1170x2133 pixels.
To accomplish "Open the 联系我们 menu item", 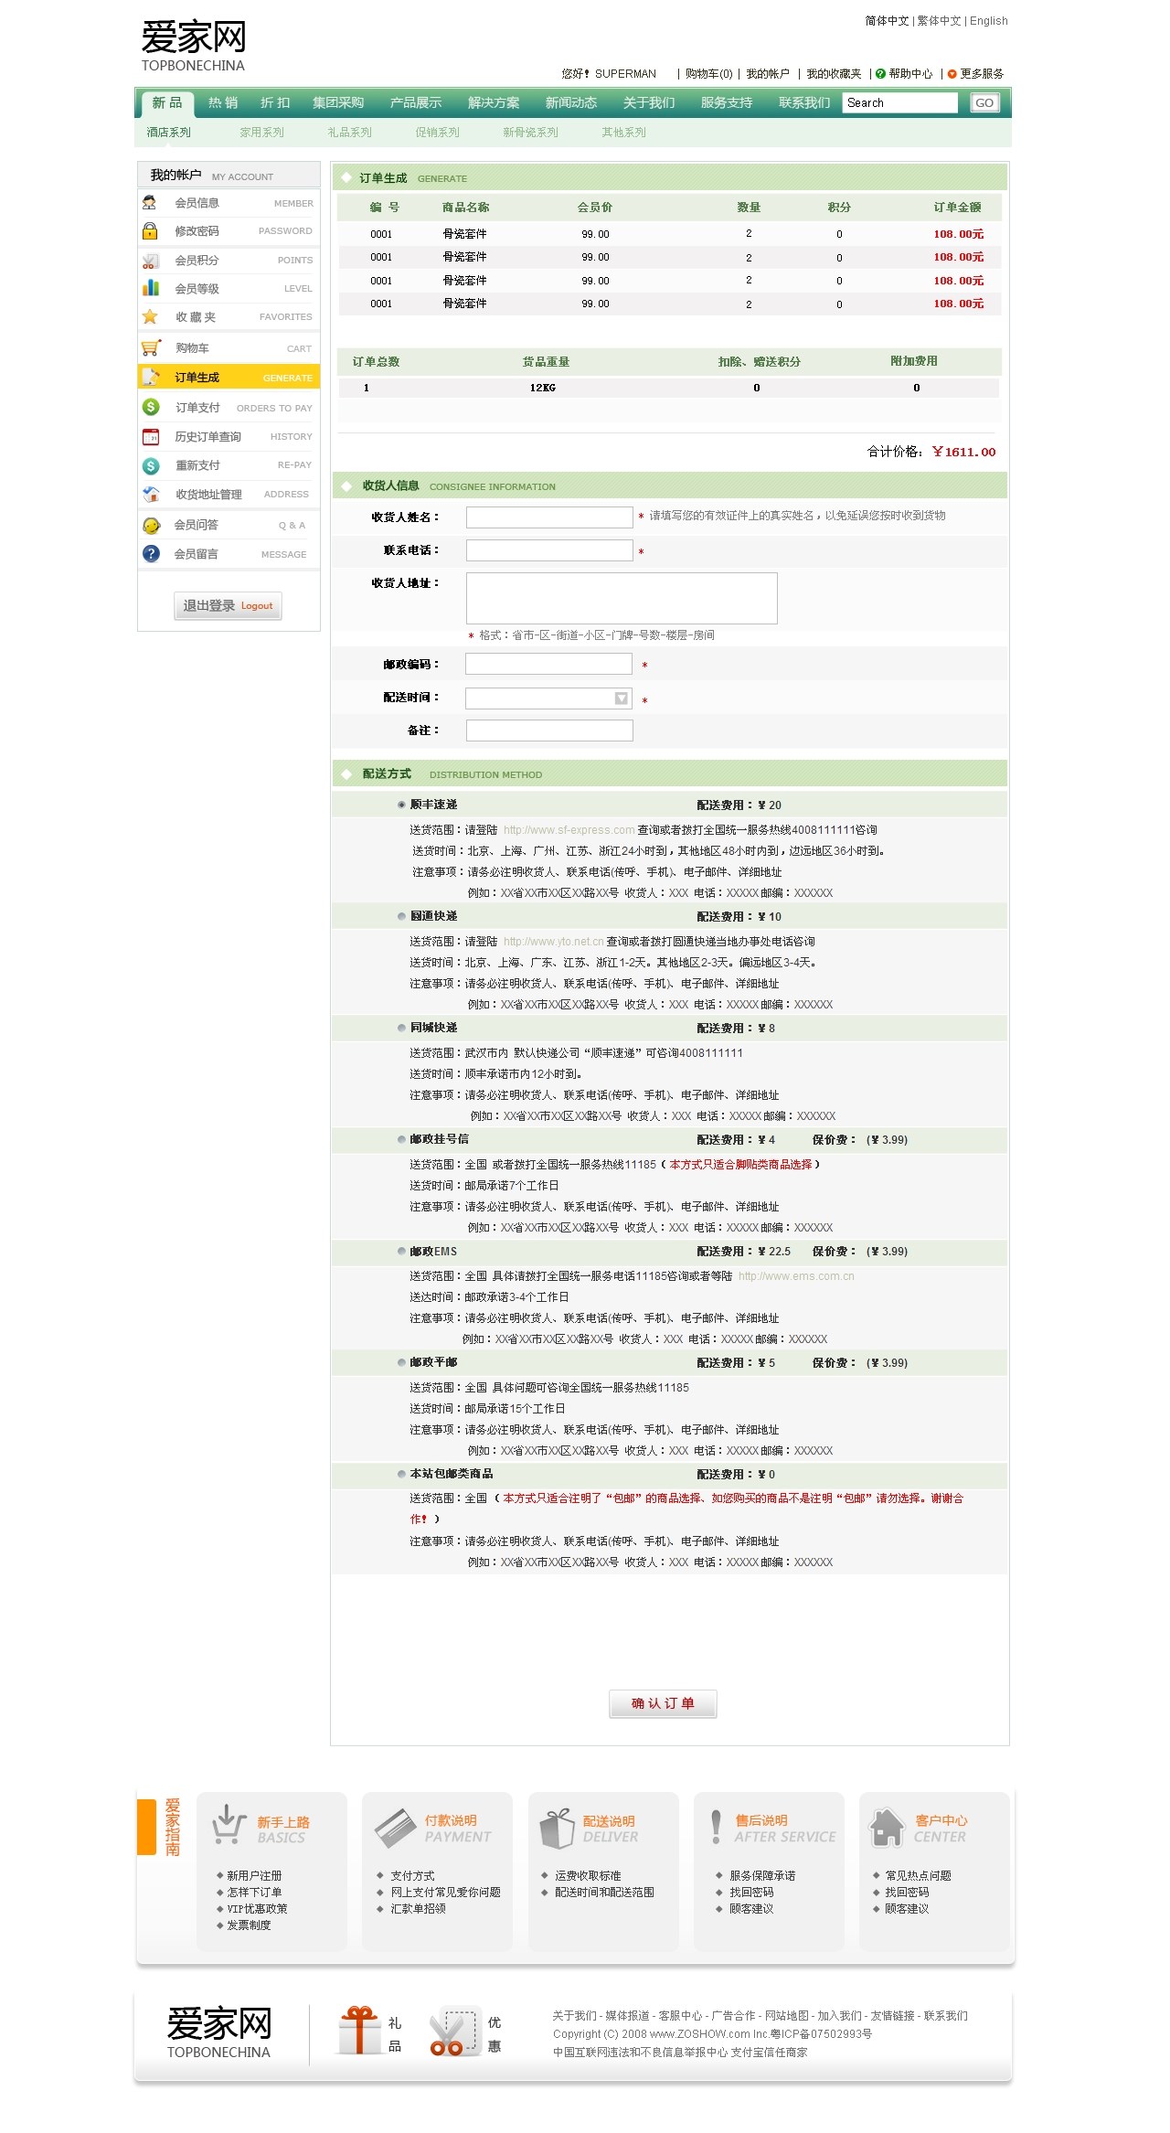I will 804,102.
